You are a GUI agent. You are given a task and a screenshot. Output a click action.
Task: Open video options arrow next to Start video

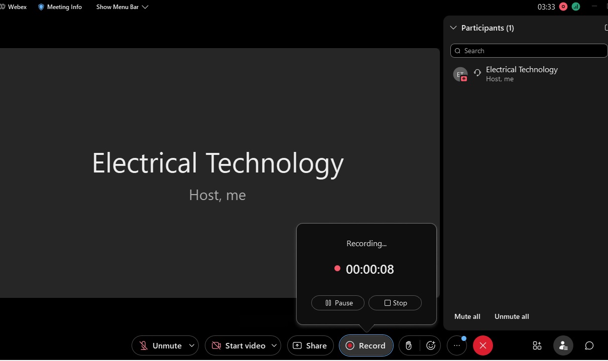click(x=274, y=345)
